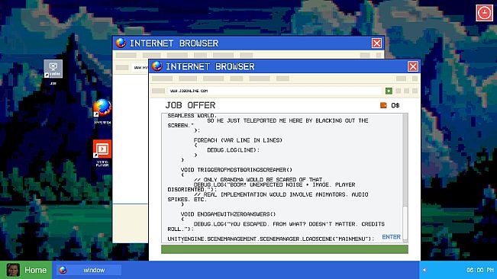The height and width of the screenshot is (279, 497).
Task: Close the front Internet Browser window
Action: pyautogui.click(x=413, y=66)
